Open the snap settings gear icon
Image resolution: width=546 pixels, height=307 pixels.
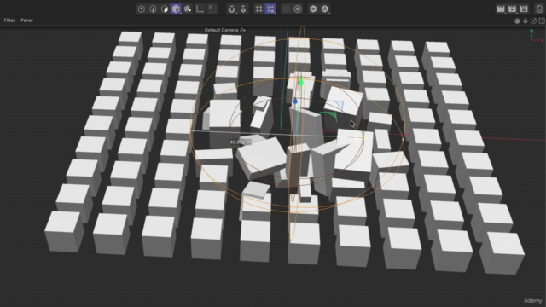243,9
